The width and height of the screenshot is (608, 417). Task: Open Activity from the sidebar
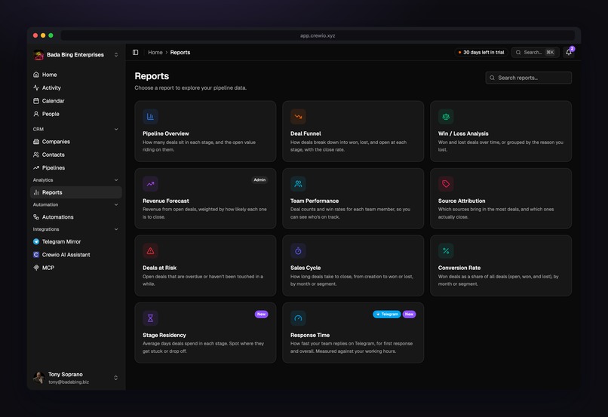click(76, 87)
